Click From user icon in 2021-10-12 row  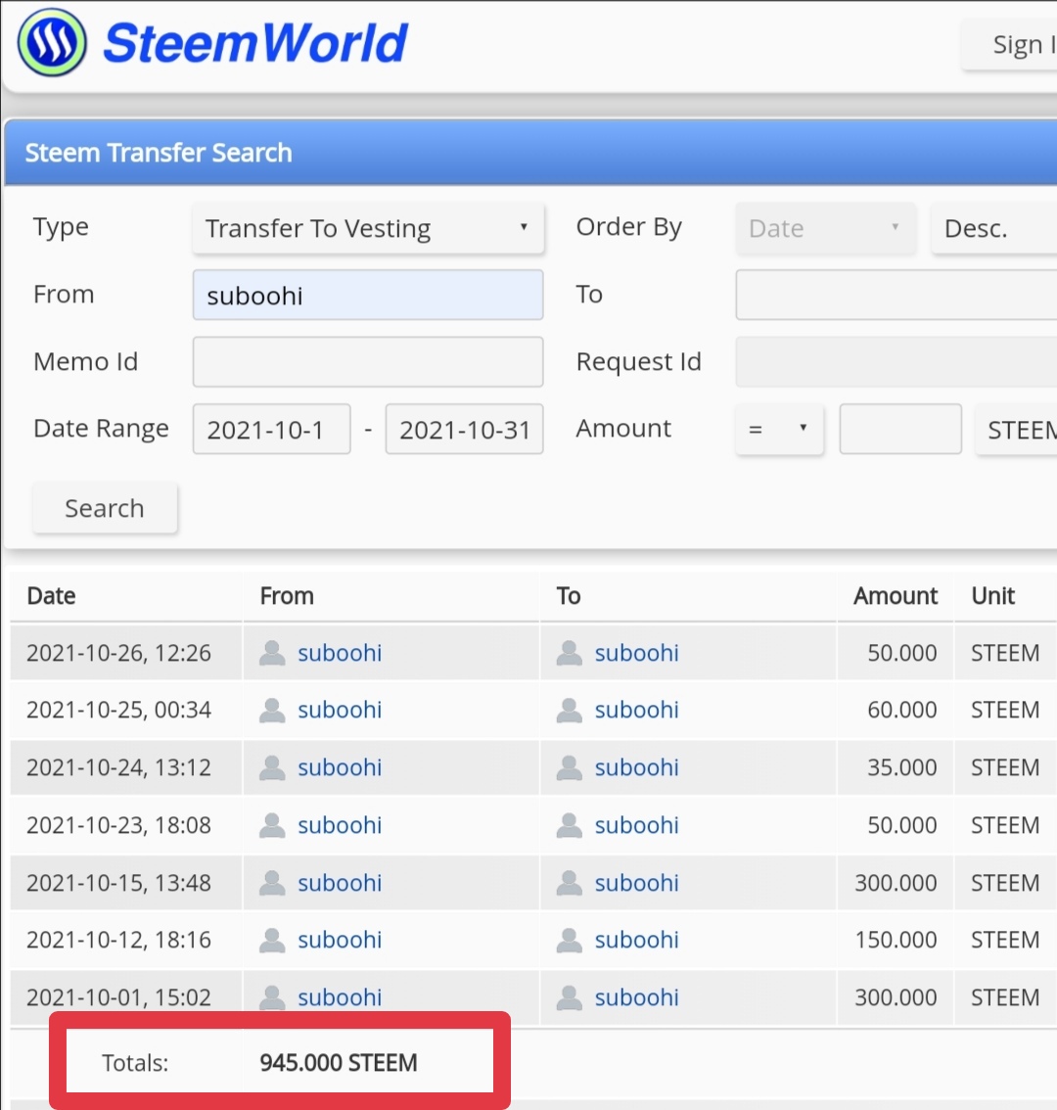tap(272, 940)
